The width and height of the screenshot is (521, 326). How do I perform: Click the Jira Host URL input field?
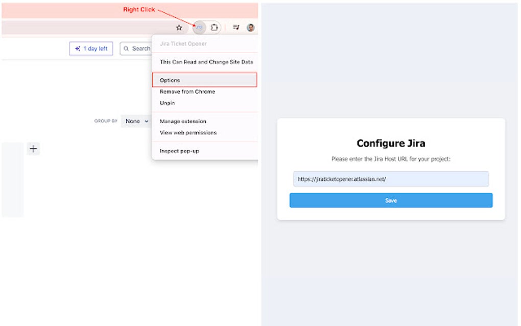pos(391,179)
